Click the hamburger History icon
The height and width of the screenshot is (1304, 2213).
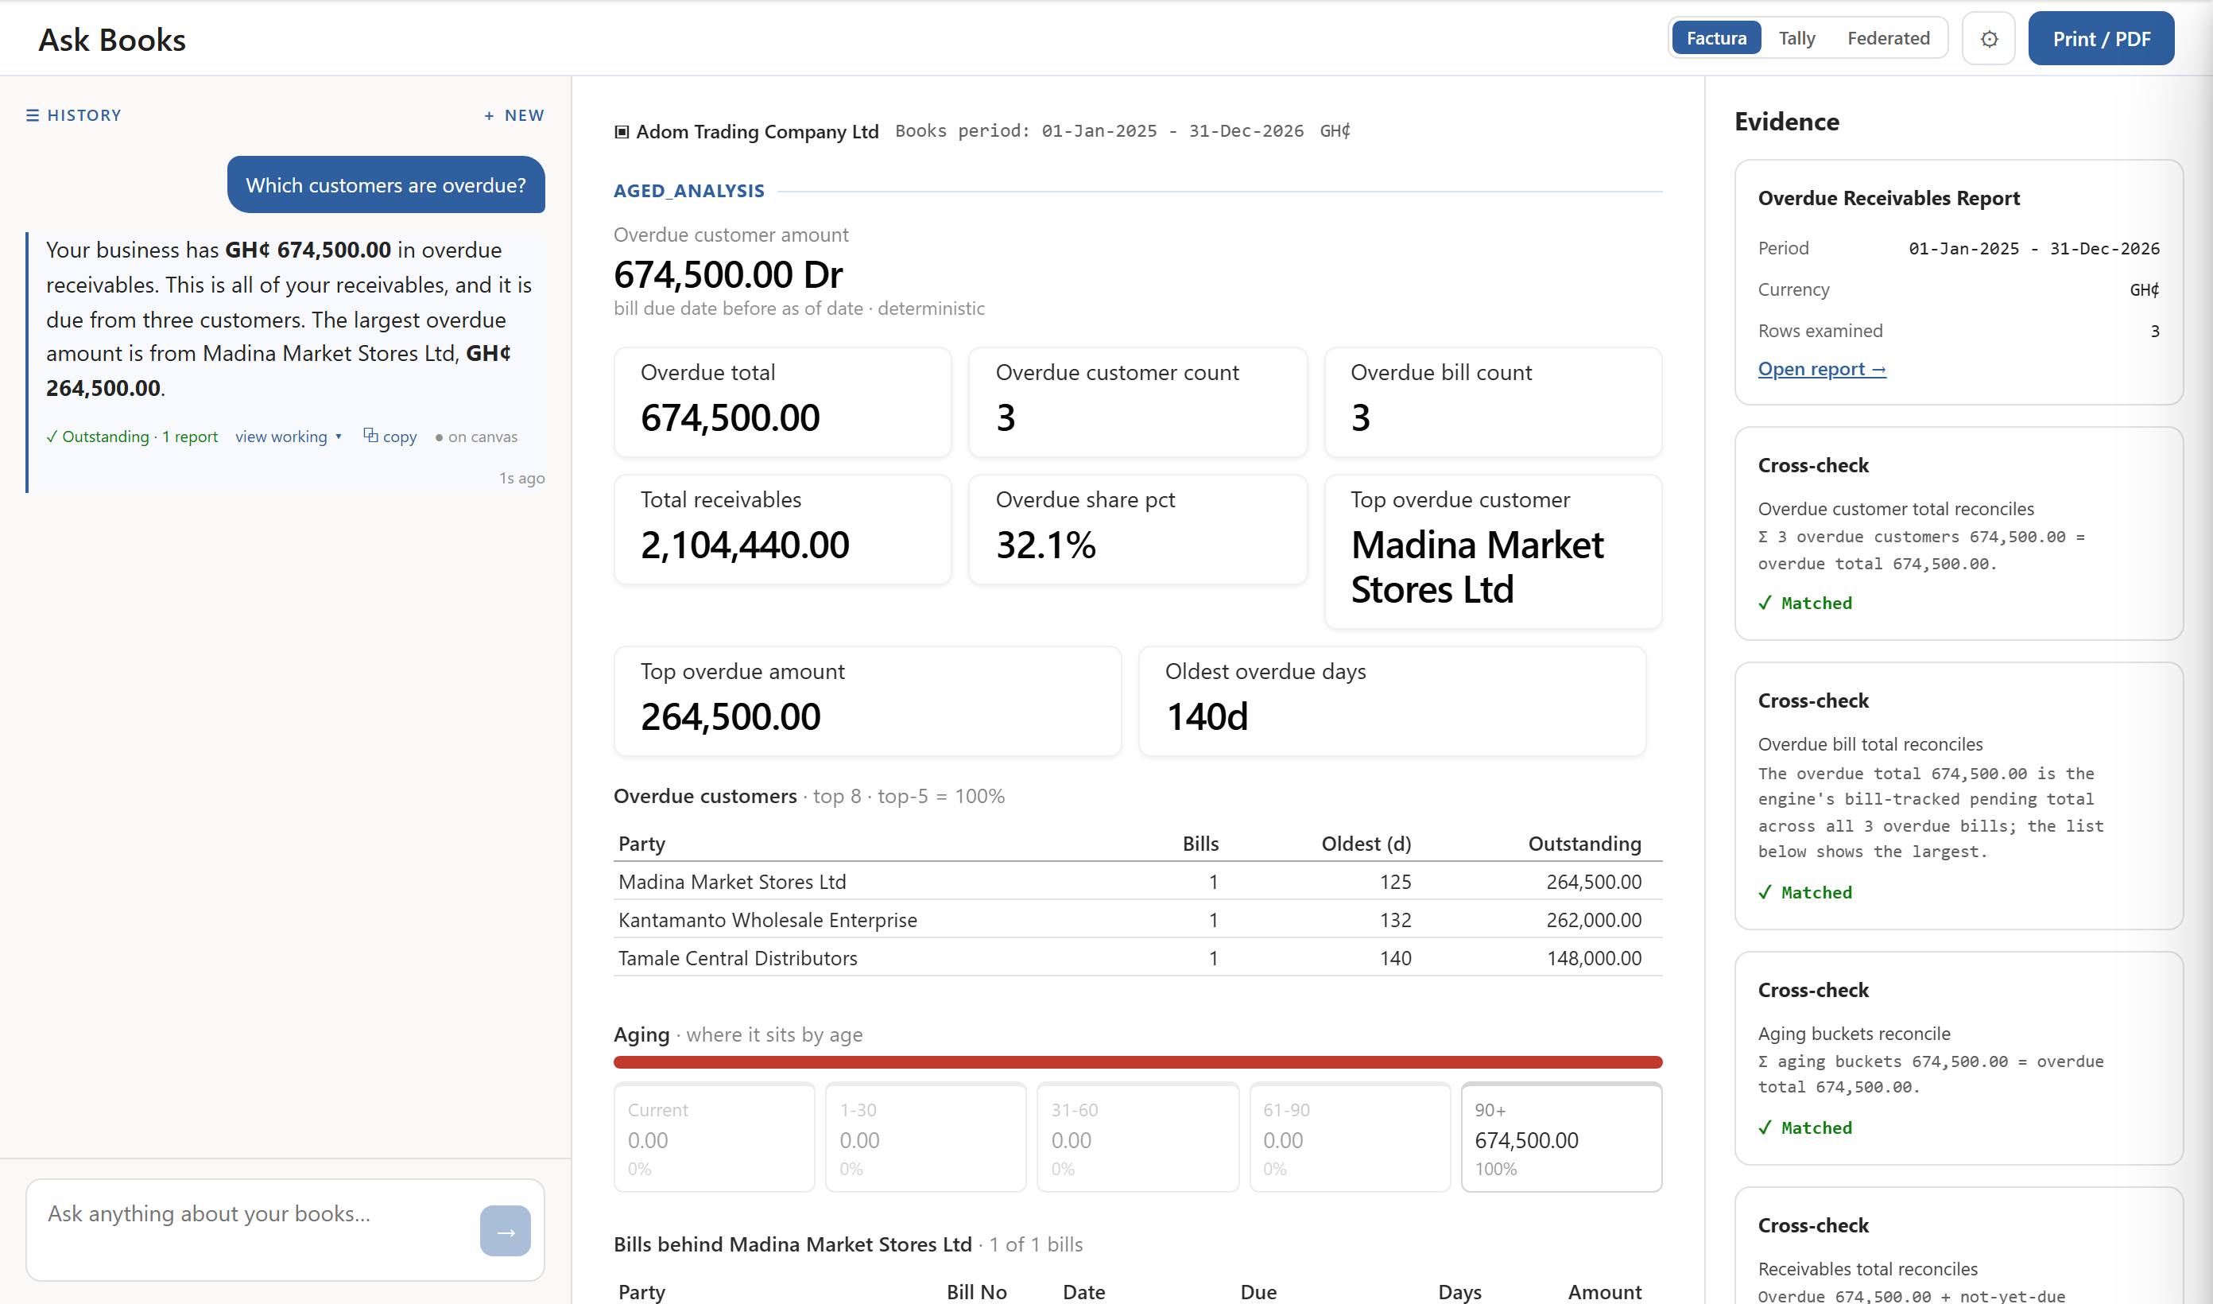tap(33, 115)
